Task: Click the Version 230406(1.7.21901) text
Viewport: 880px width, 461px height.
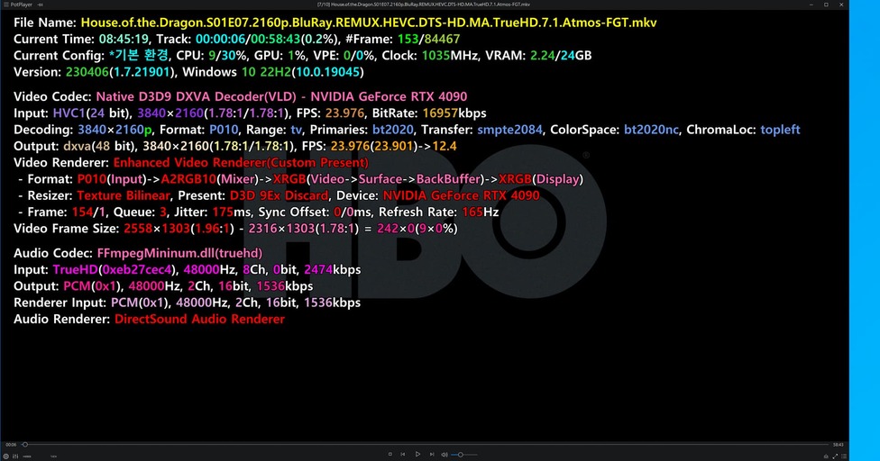Action: [x=122, y=72]
